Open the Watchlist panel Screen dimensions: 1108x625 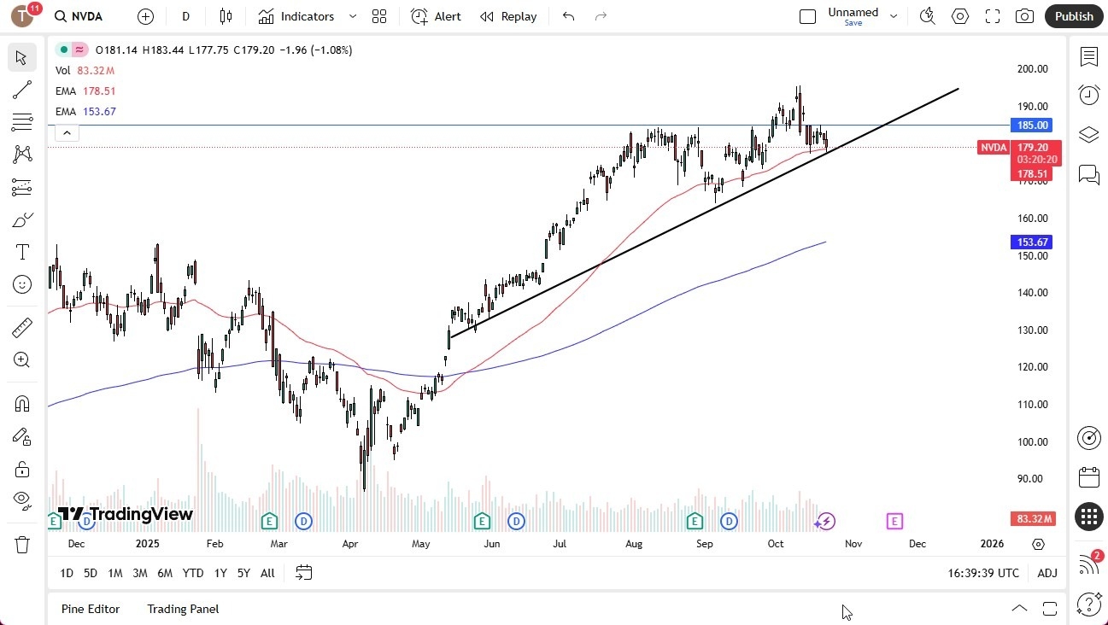click(x=1088, y=55)
